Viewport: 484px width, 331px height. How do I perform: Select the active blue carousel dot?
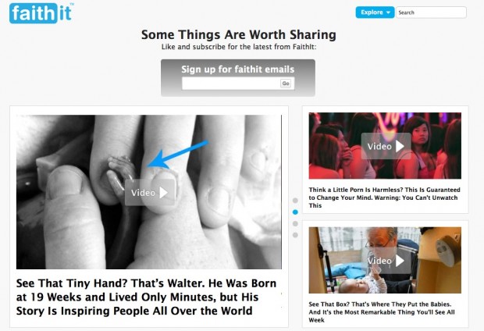[295, 212]
